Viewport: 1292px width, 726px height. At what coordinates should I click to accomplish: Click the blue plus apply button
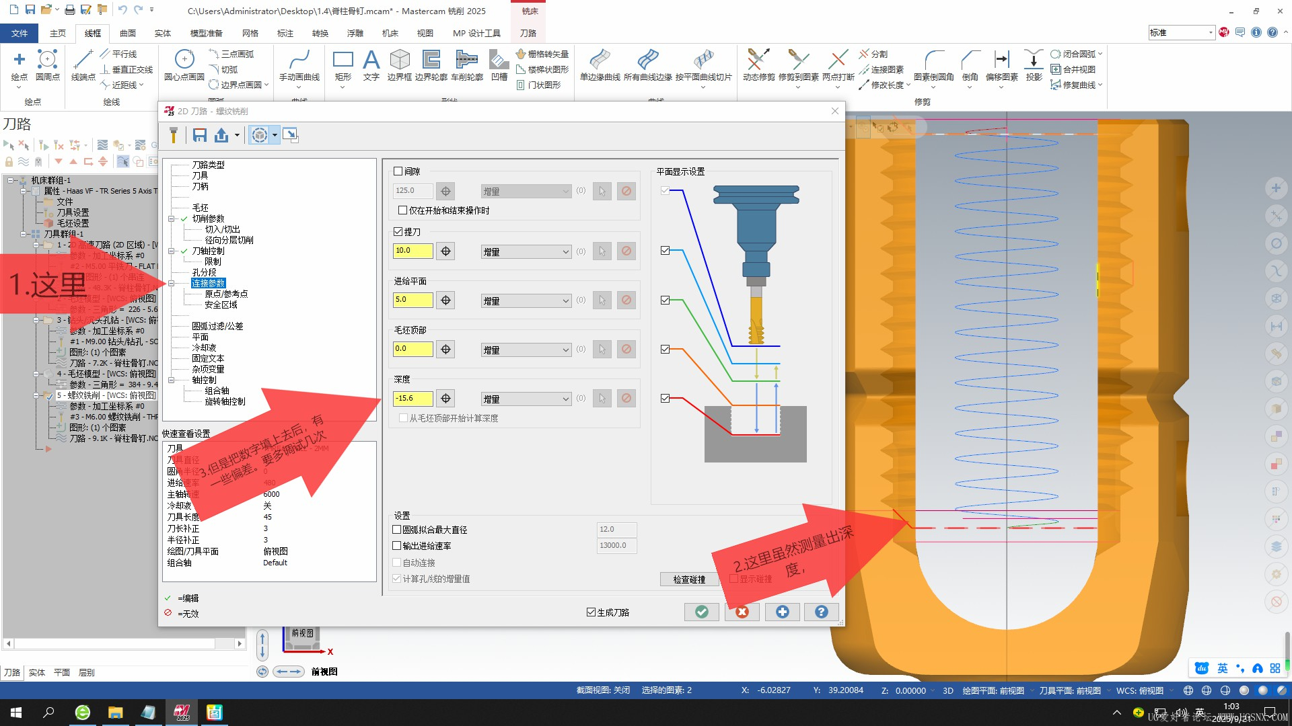782,612
